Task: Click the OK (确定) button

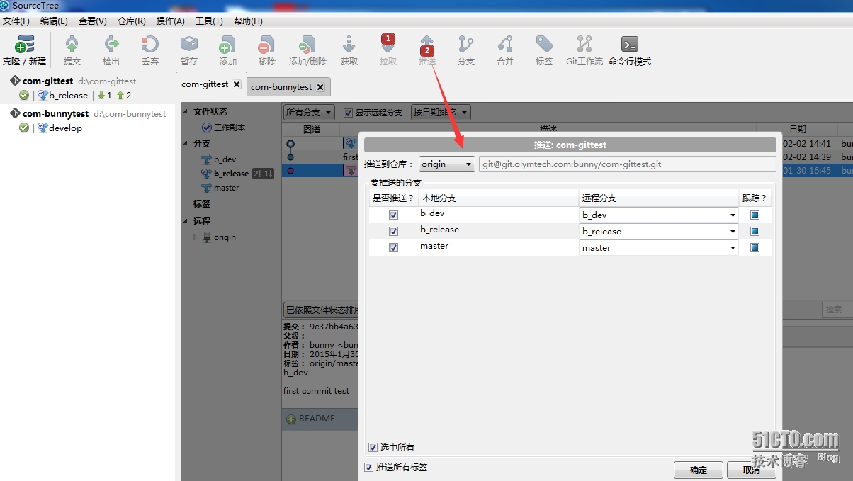Action: coord(698,470)
